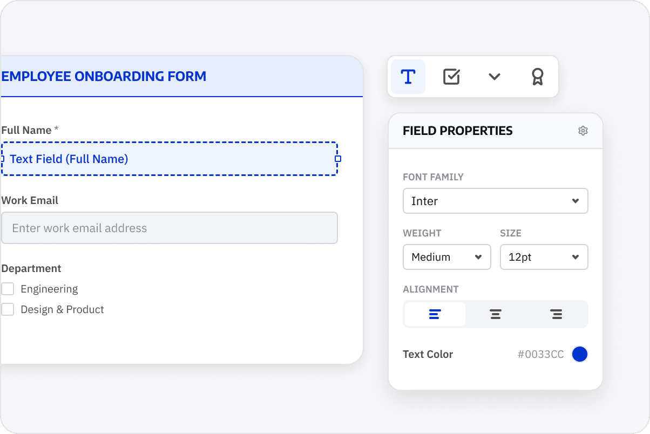The height and width of the screenshot is (434, 650).
Task: Click the right resize handle of selected field
Action: [x=338, y=159]
